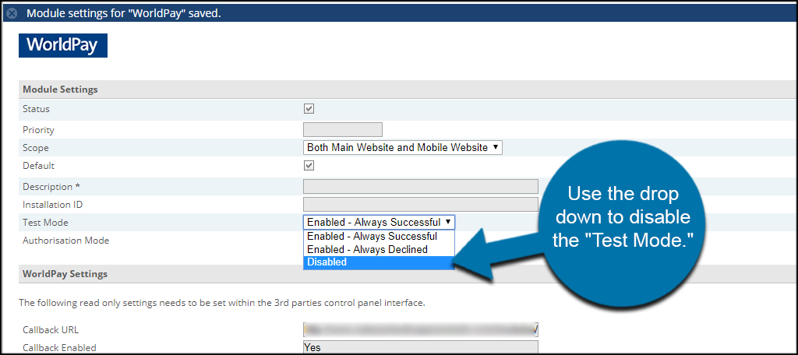Click the "Status" label
The width and height of the screenshot is (798, 355).
(x=36, y=109)
